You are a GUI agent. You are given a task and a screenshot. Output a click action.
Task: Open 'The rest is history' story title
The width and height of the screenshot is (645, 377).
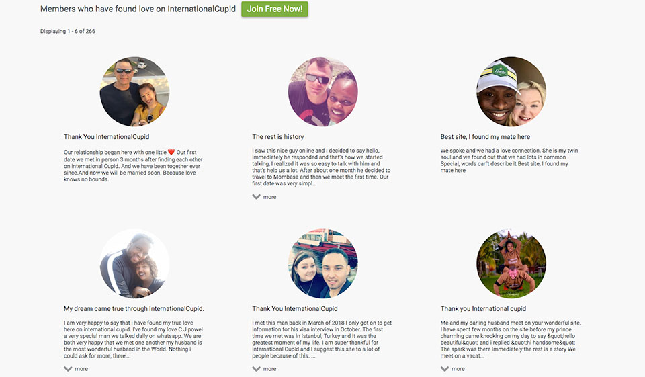(277, 137)
